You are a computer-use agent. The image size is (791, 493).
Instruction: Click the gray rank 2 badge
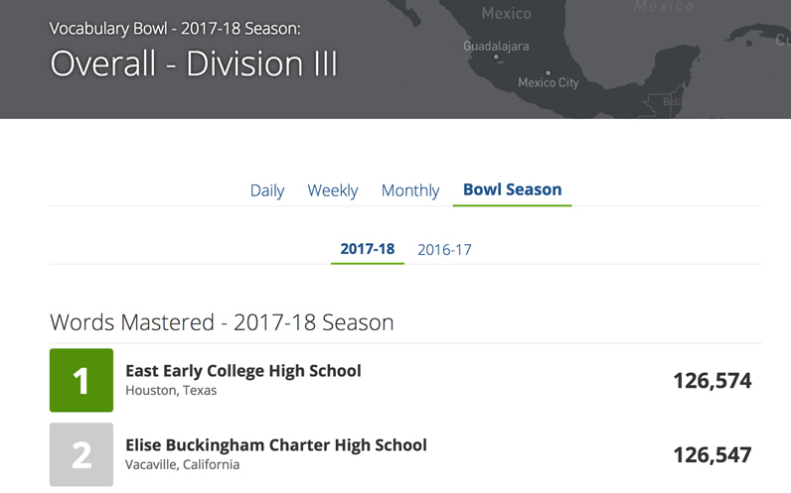(x=81, y=454)
